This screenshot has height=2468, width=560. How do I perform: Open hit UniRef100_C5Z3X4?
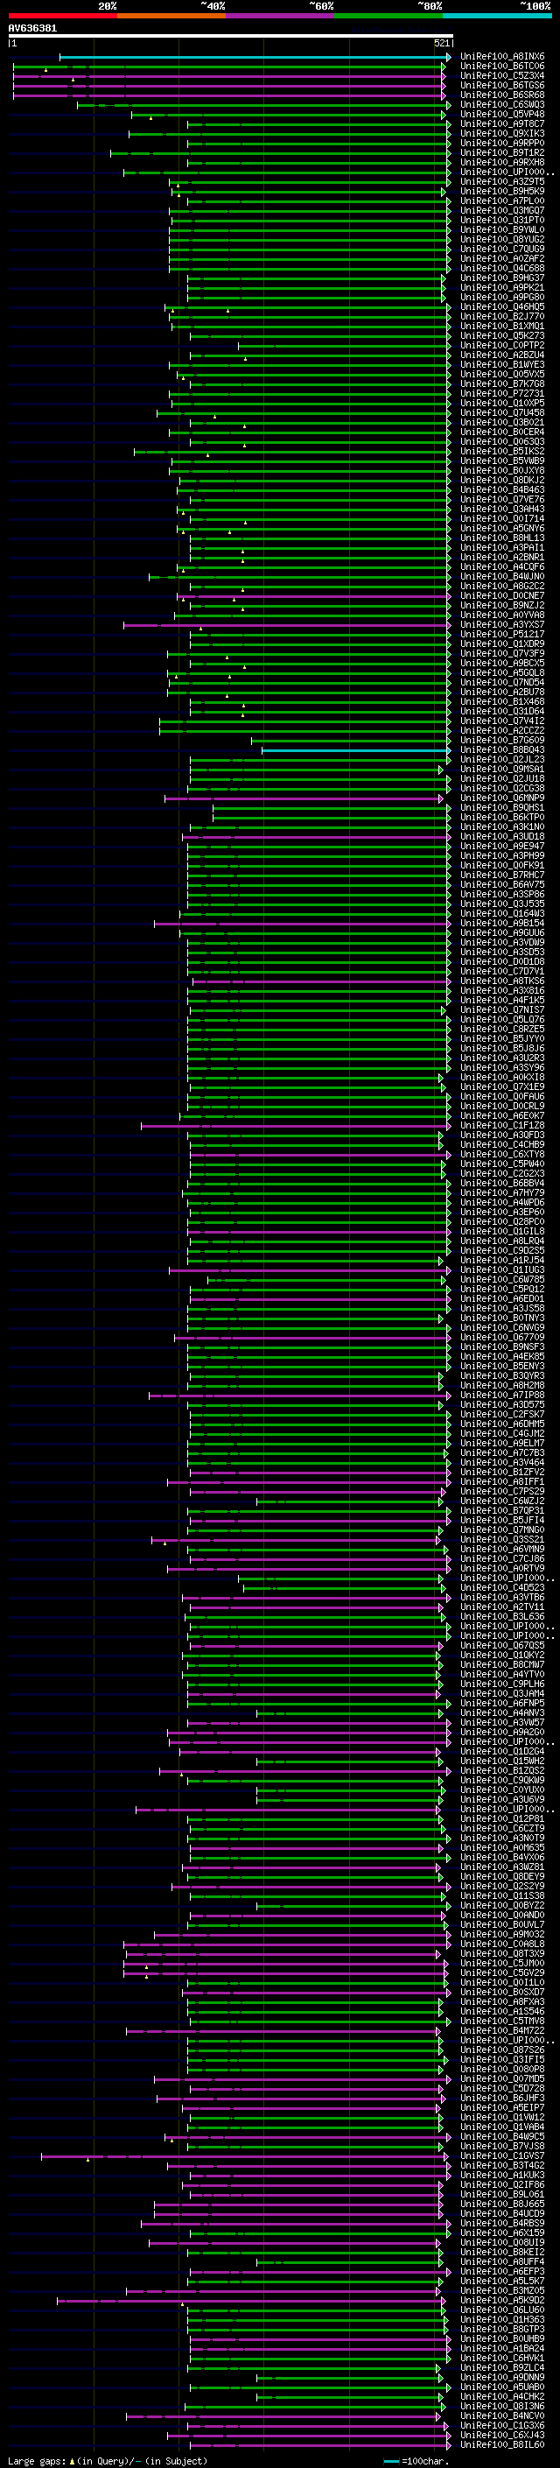pos(501,77)
